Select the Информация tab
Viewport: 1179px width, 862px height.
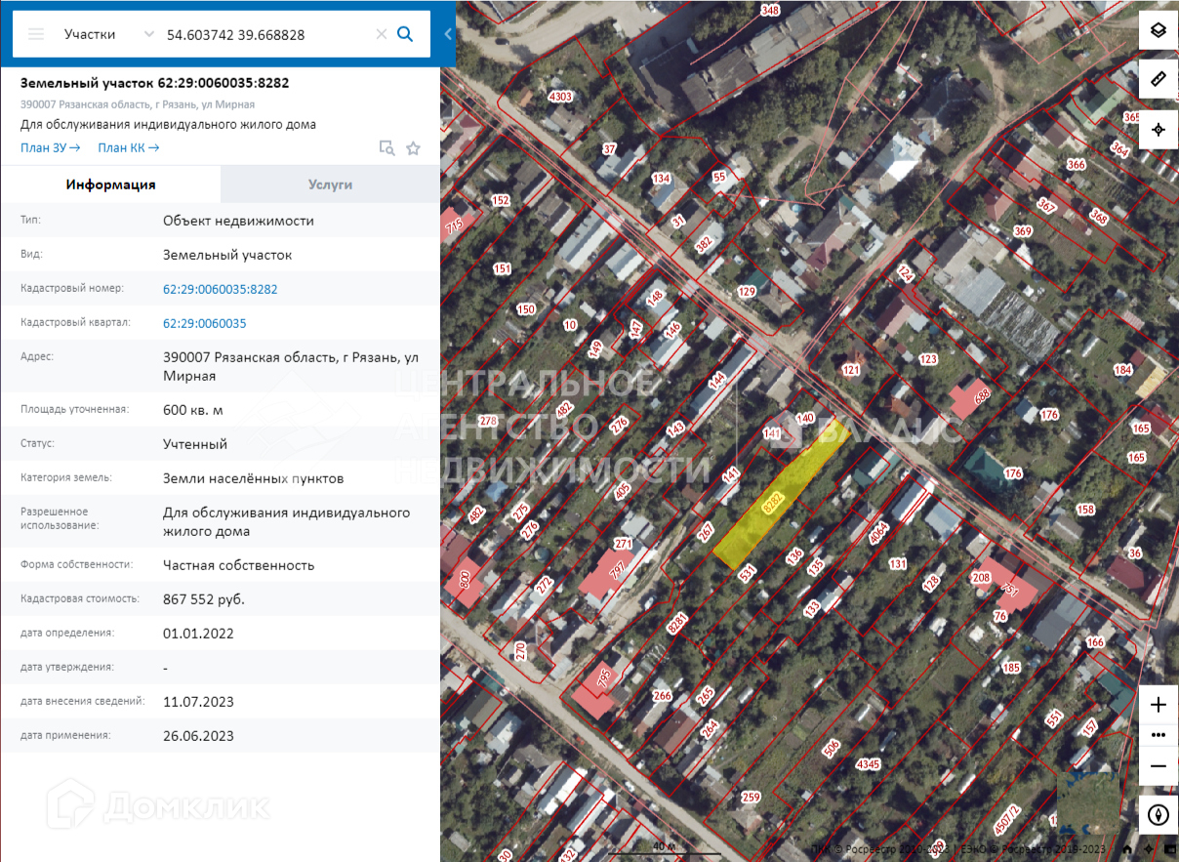tap(110, 185)
